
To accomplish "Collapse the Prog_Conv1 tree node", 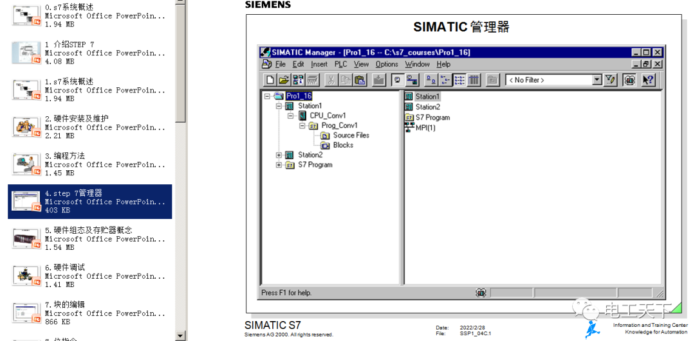I will (302, 126).
